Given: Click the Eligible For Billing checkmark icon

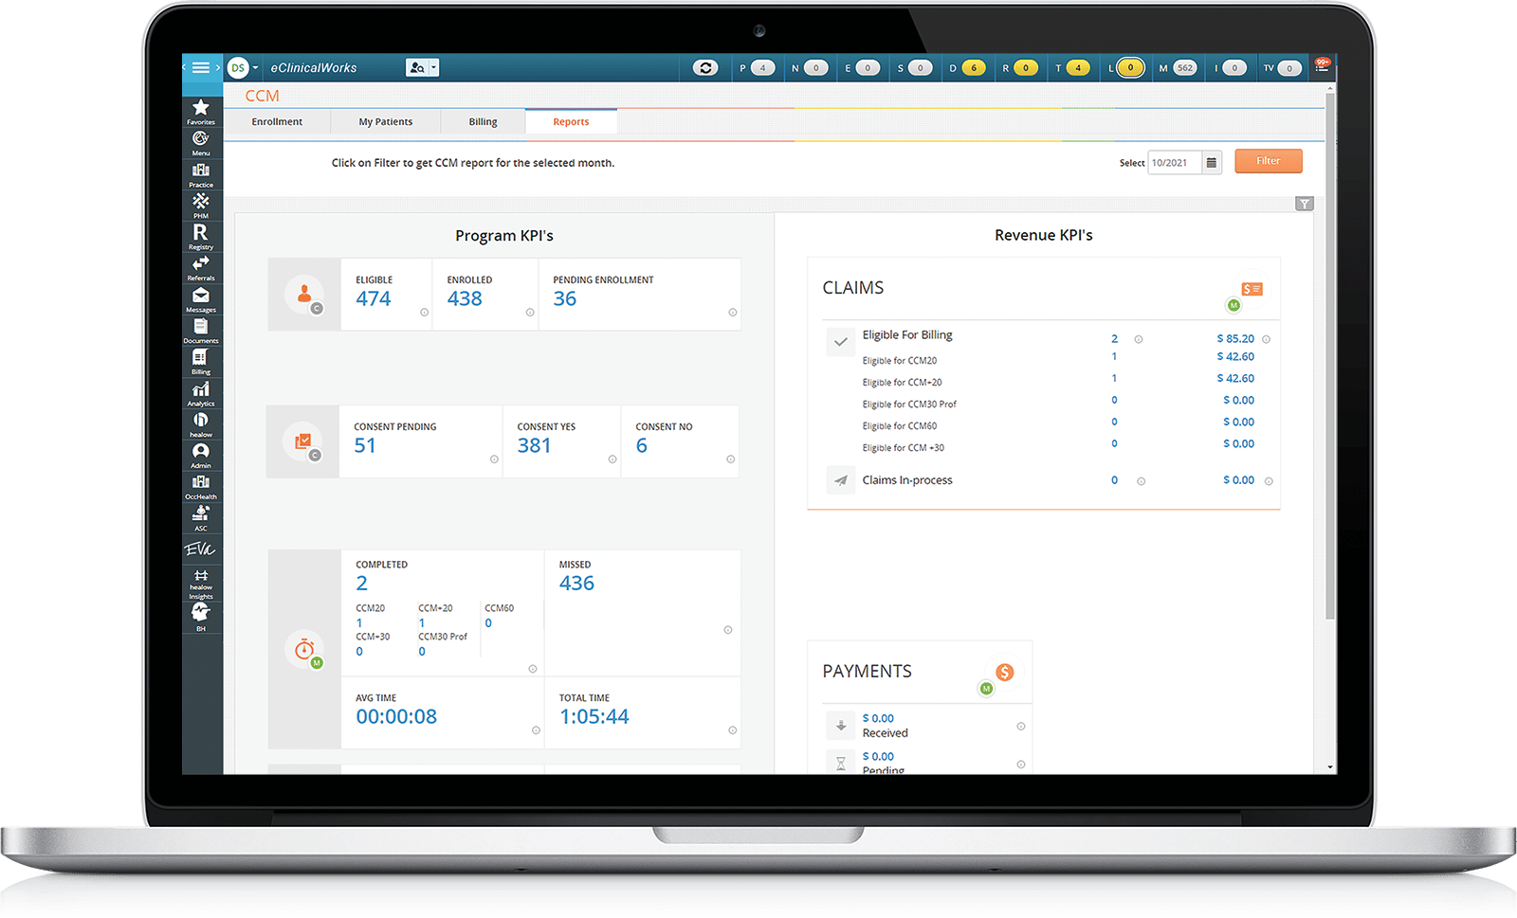Looking at the screenshot, I should pos(841,342).
